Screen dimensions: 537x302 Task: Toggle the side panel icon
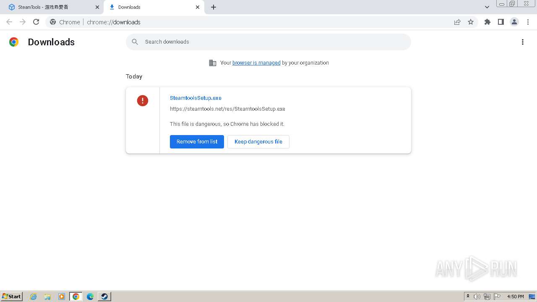(x=501, y=22)
